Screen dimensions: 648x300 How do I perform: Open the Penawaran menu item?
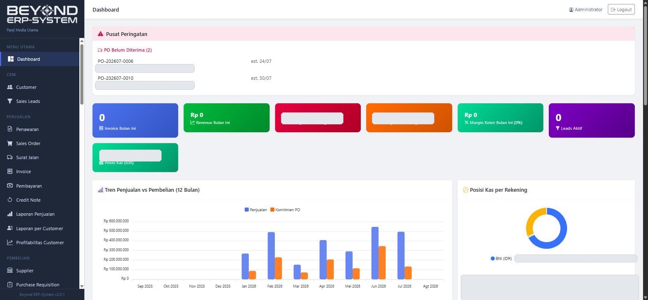pos(40,129)
